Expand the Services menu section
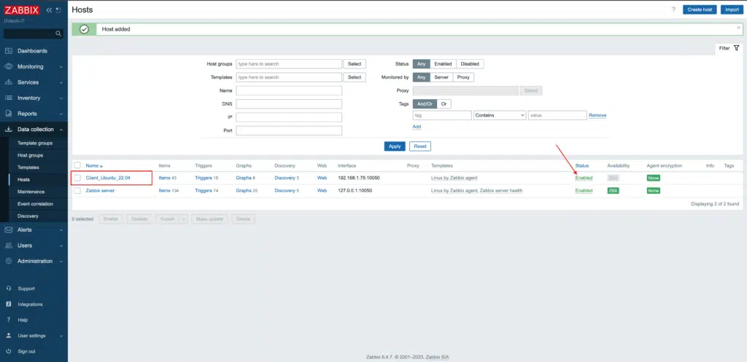 coord(61,83)
